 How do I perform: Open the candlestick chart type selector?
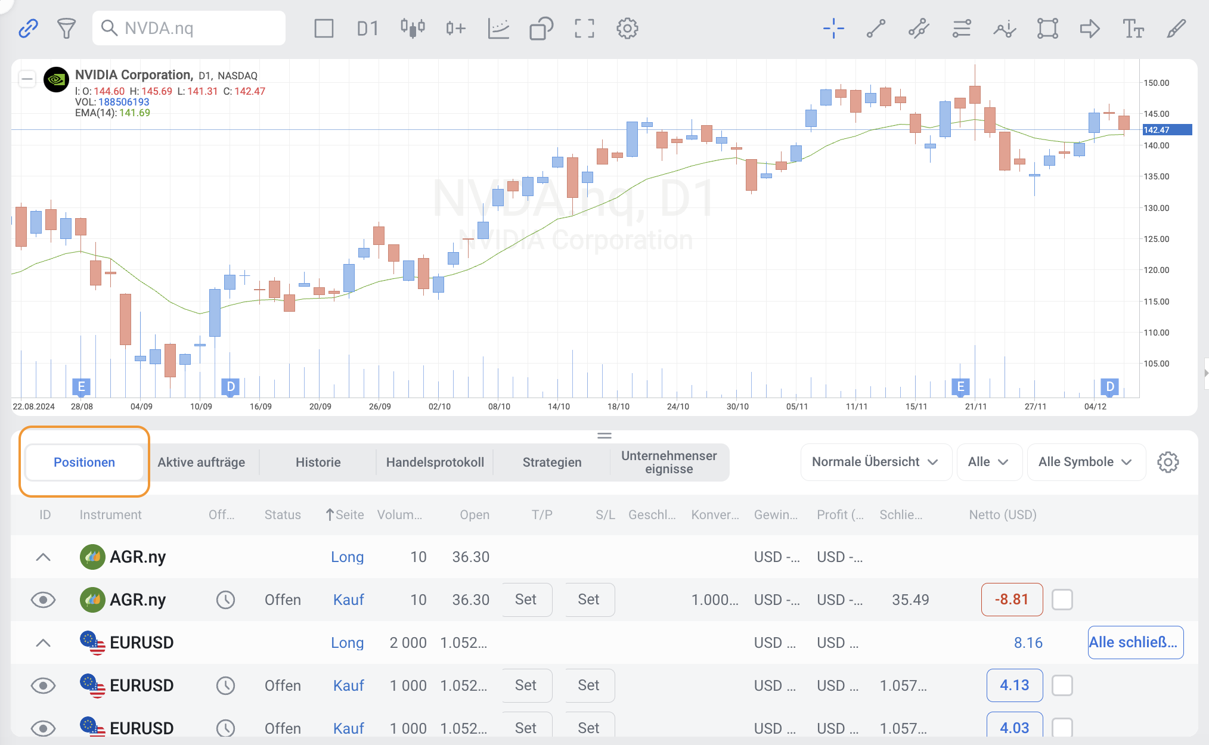tap(412, 28)
